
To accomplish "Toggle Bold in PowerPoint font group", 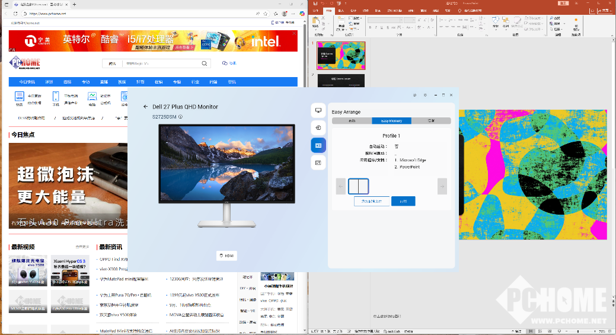I will coord(370,27).
